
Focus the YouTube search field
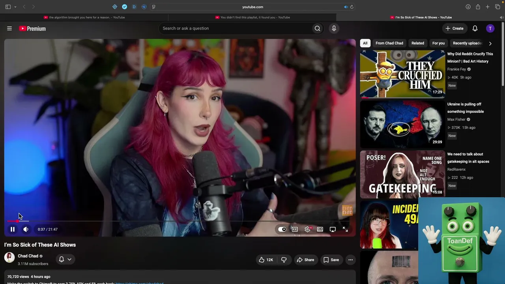[235, 28]
